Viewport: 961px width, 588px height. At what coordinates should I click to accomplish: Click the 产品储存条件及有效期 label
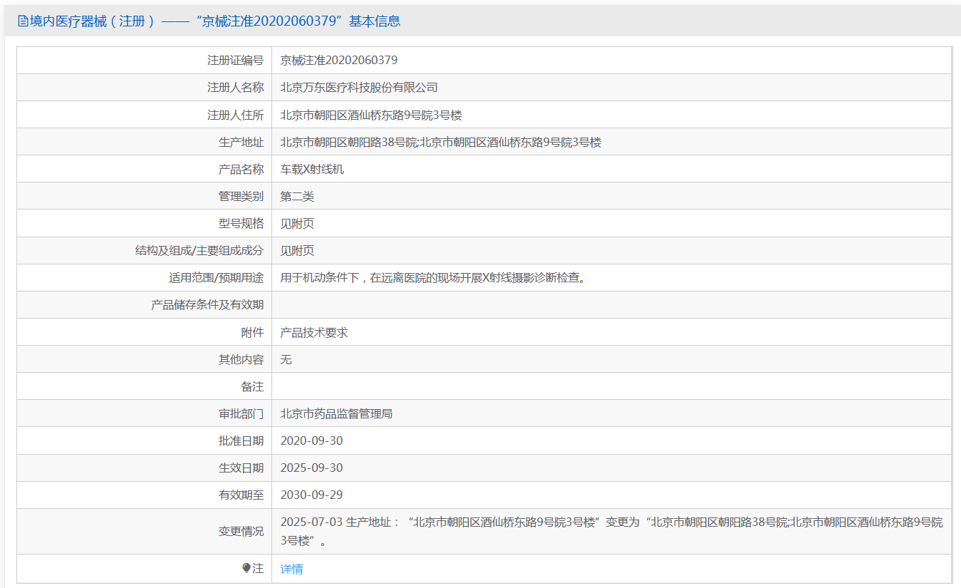coord(207,305)
